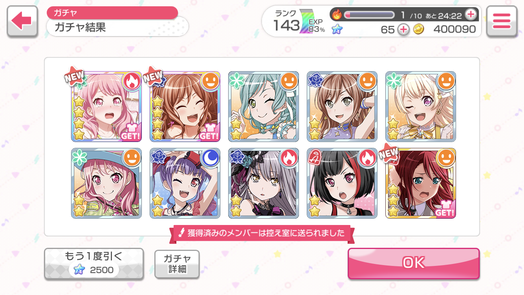Add stamina with the flame plus button
This screenshot has height=295, width=524.
(471, 15)
